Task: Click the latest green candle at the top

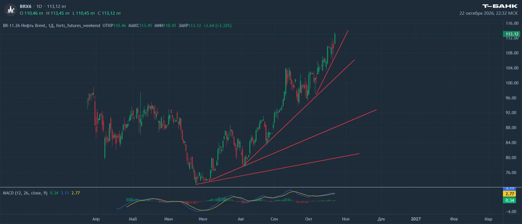Action: (x=335, y=38)
